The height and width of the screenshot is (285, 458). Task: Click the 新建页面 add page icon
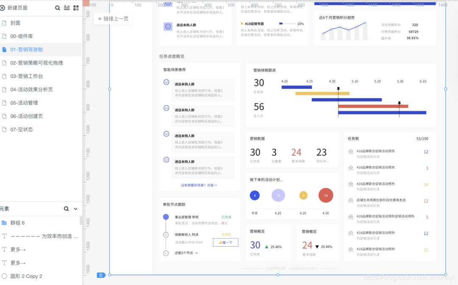tap(3, 8)
